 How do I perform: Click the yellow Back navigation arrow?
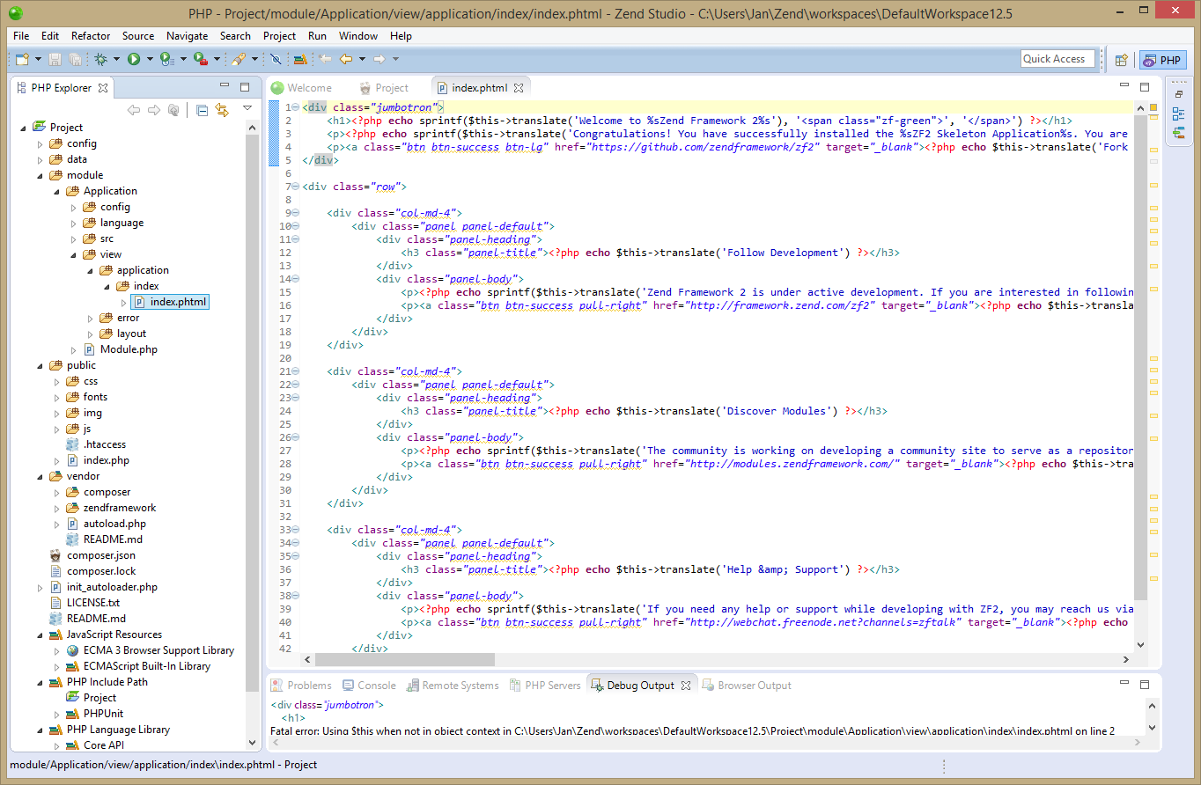(x=346, y=59)
